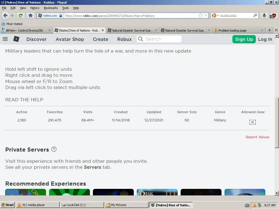Open the Edit menu
This screenshot has height=209, width=279.
(x=13, y=8)
